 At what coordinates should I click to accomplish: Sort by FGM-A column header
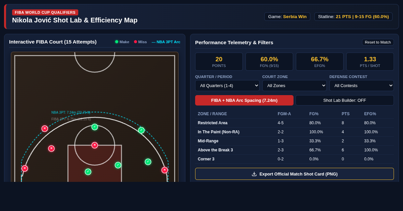coord(284,114)
